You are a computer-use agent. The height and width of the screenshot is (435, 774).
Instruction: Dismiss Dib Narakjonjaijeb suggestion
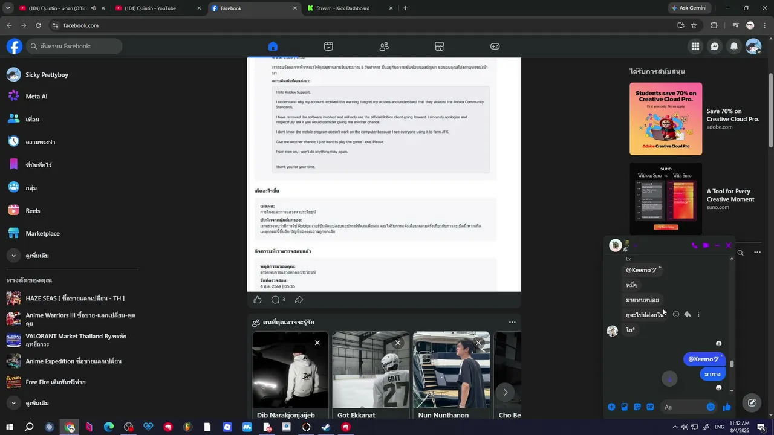[x=317, y=343]
